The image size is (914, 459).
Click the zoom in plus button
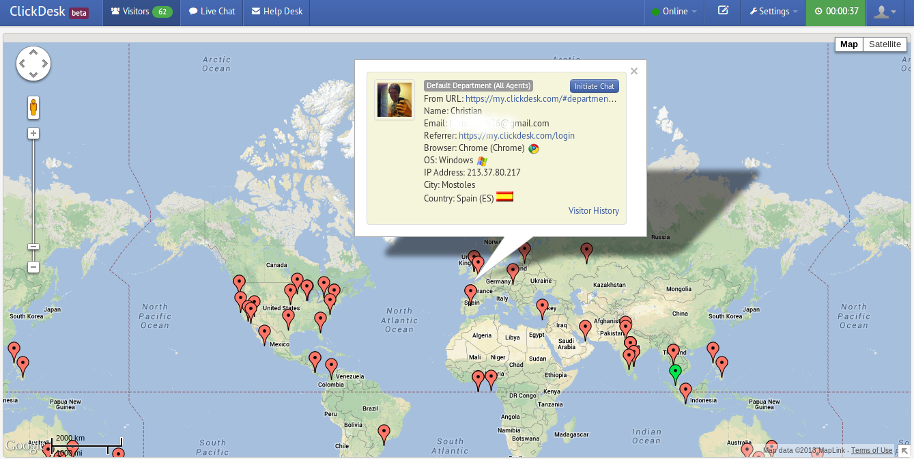coord(33,133)
